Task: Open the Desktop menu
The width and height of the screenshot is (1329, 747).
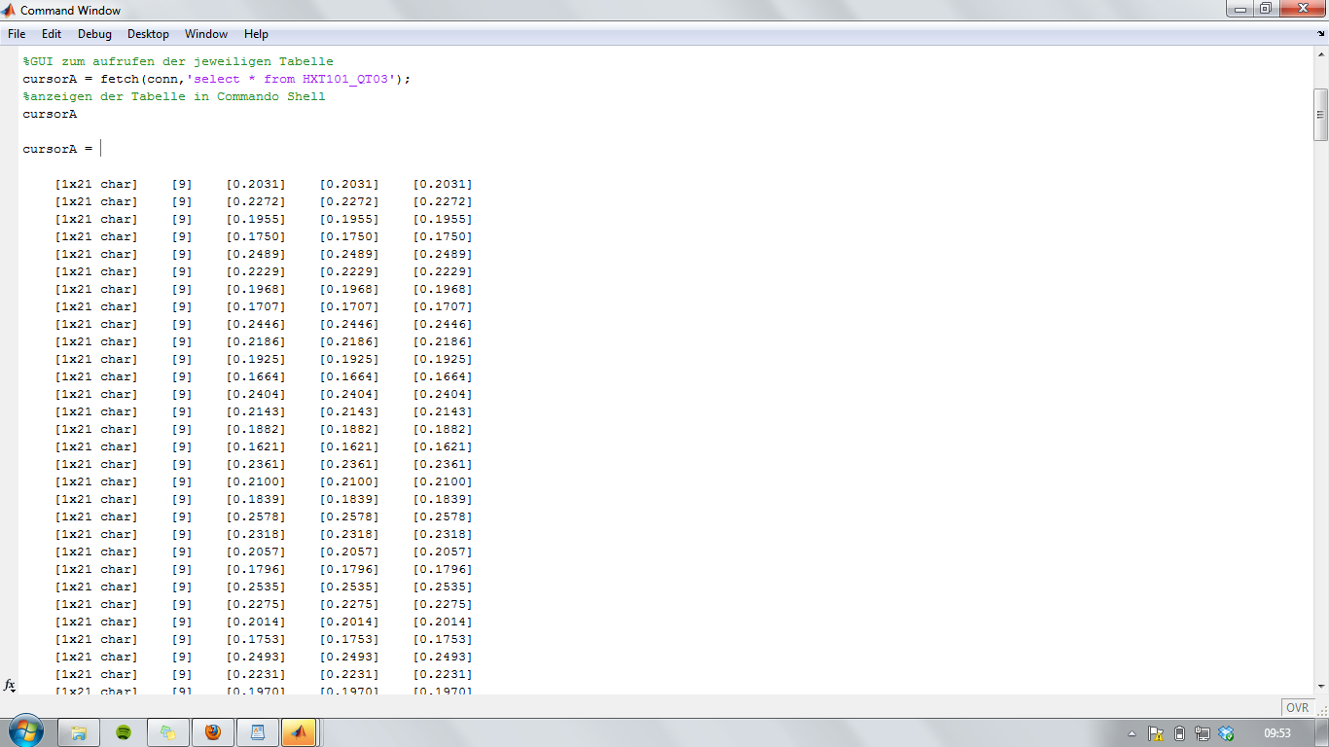Action: click(x=148, y=34)
